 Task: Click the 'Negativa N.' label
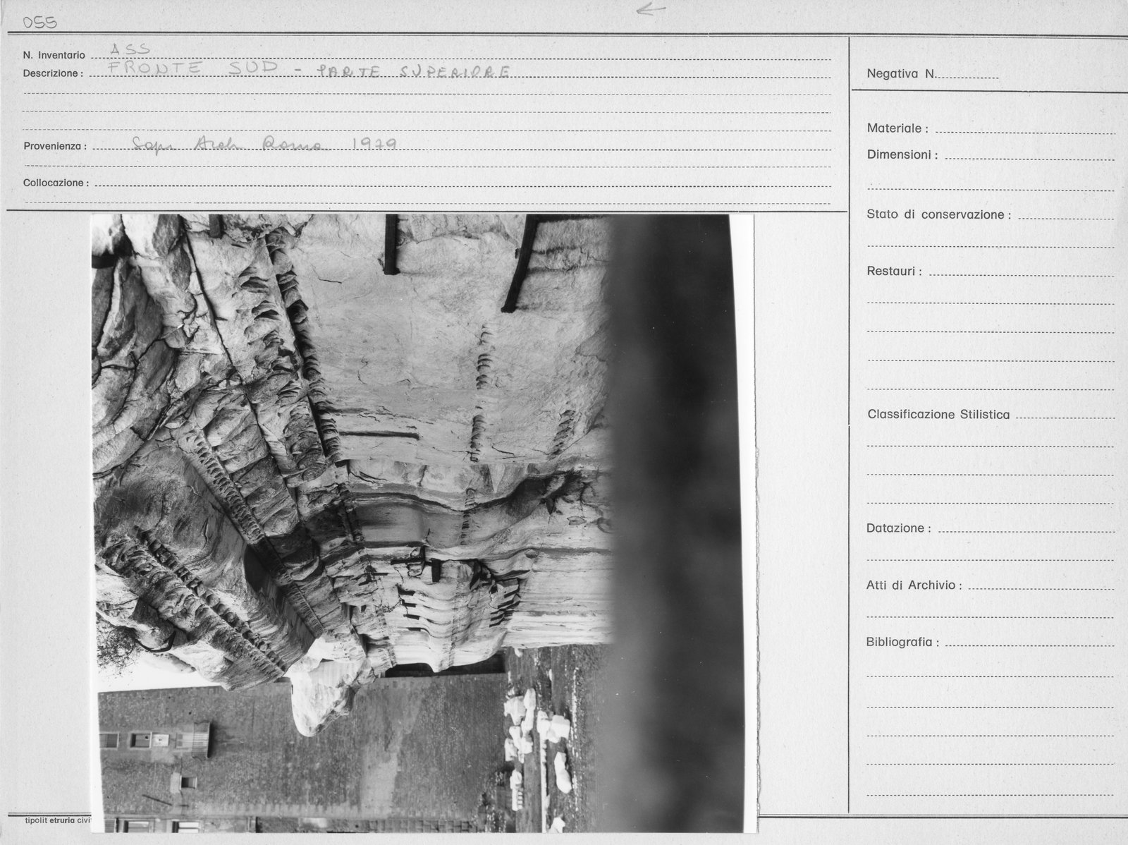(902, 73)
